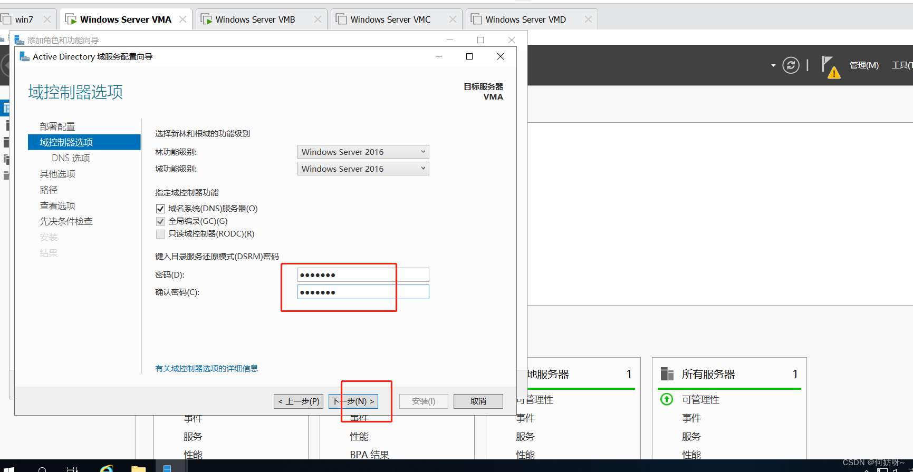
Task: Continue with the 下一步(N) button
Action: click(x=353, y=401)
